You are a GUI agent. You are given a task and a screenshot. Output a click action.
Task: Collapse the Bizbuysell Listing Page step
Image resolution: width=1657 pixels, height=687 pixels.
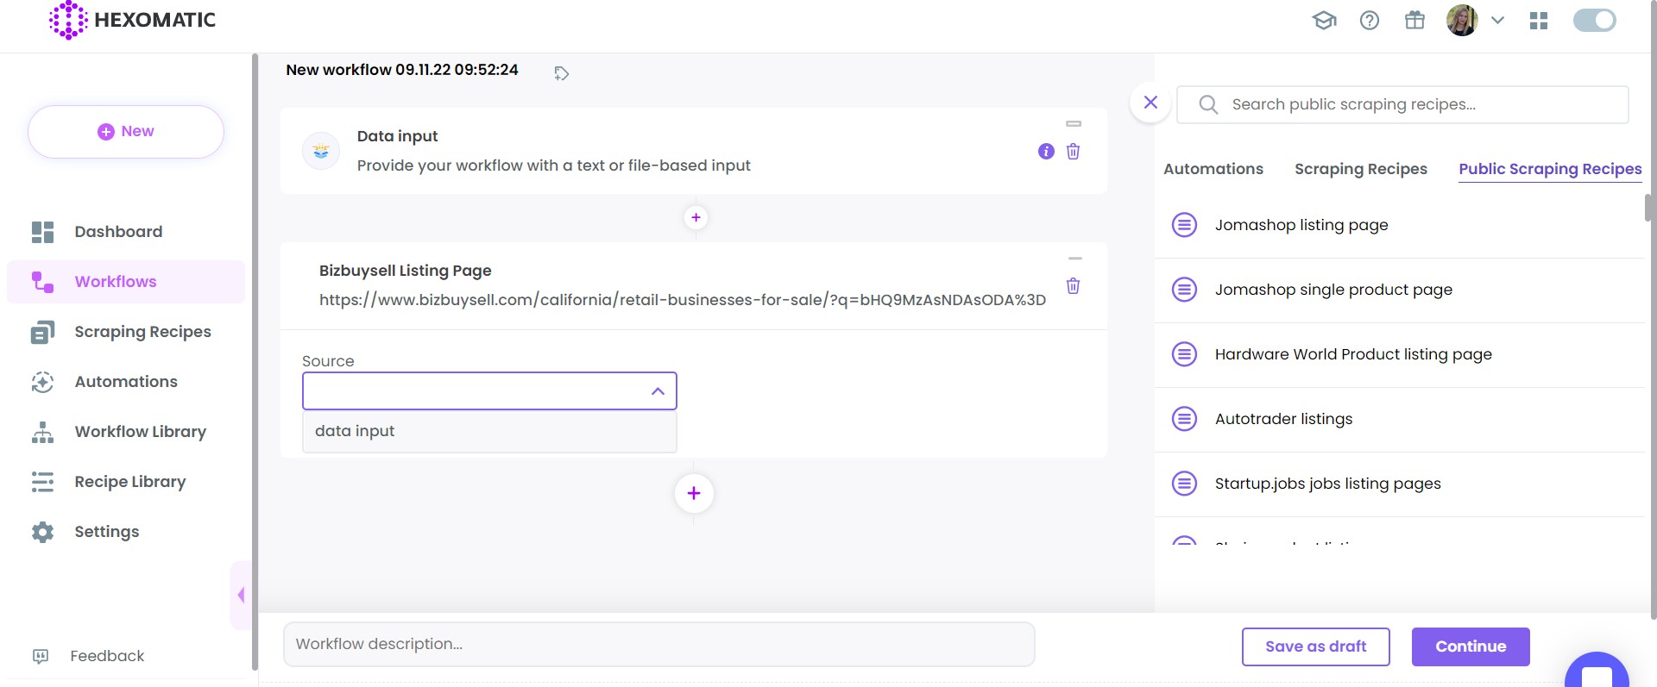(x=1074, y=259)
